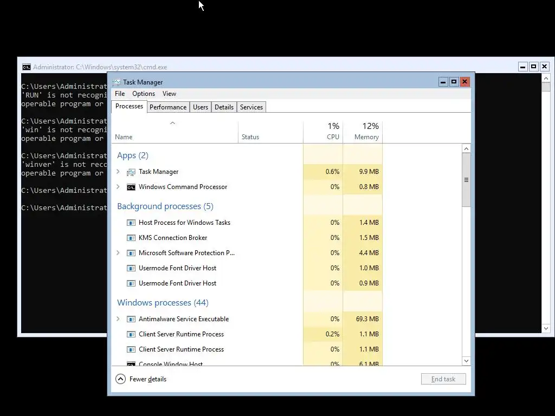Select Background processes (5) group header
Image resolution: width=555 pixels, height=416 pixels.
point(165,206)
